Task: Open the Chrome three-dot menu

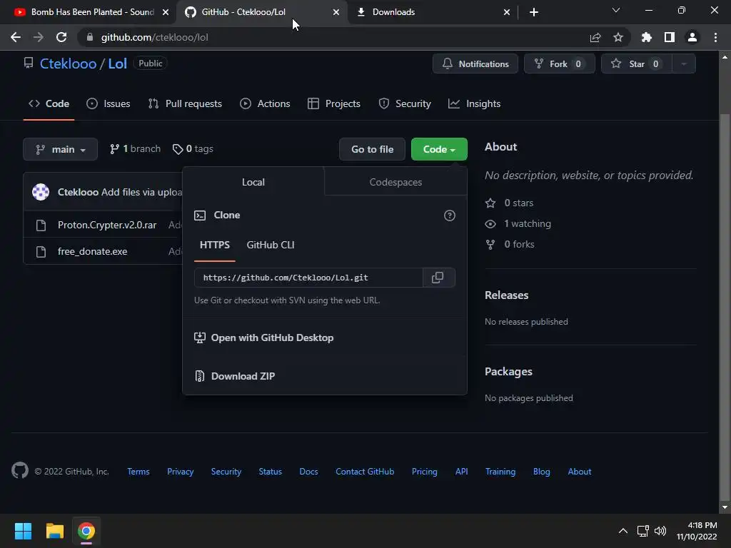Action: [715, 37]
